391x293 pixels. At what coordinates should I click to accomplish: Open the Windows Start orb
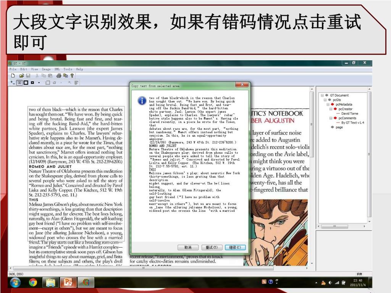pyautogui.click(x=15, y=282)
